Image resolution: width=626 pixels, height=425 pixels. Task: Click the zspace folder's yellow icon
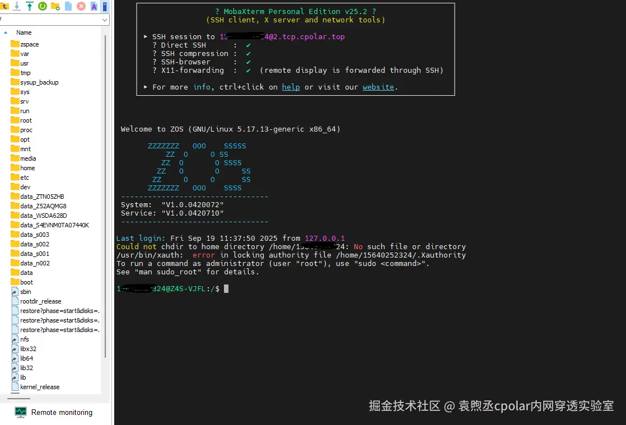[x=15, y=44]
